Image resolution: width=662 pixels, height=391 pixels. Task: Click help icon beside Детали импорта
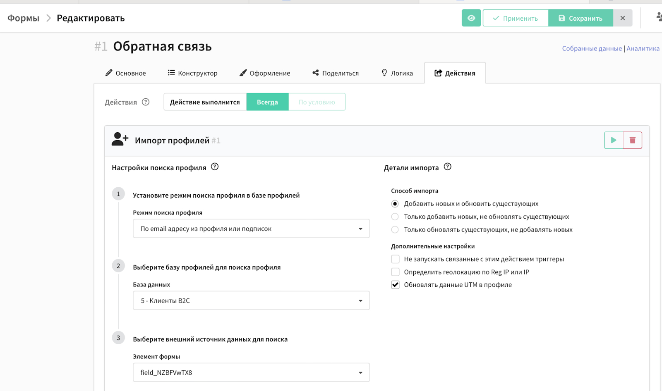click(448, 167)
